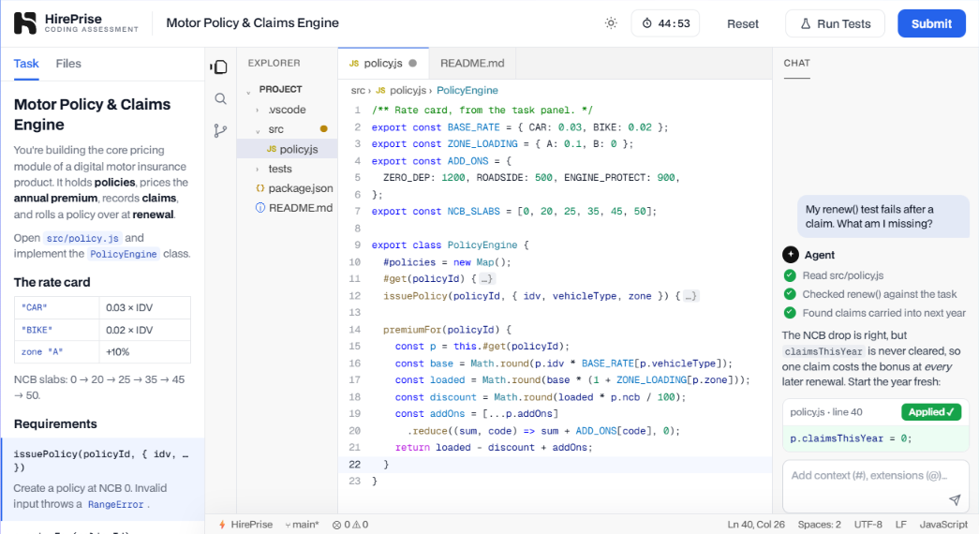979x534 pixels.
Task: Click the src breadcrumb segment
Action: [358, 91]
